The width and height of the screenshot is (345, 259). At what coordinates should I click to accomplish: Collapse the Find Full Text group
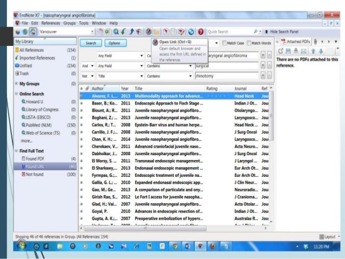tap(17, 150)
